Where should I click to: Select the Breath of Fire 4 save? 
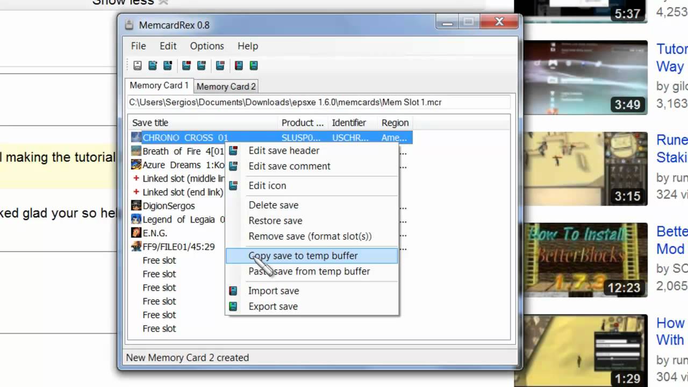tap(178, 151)
